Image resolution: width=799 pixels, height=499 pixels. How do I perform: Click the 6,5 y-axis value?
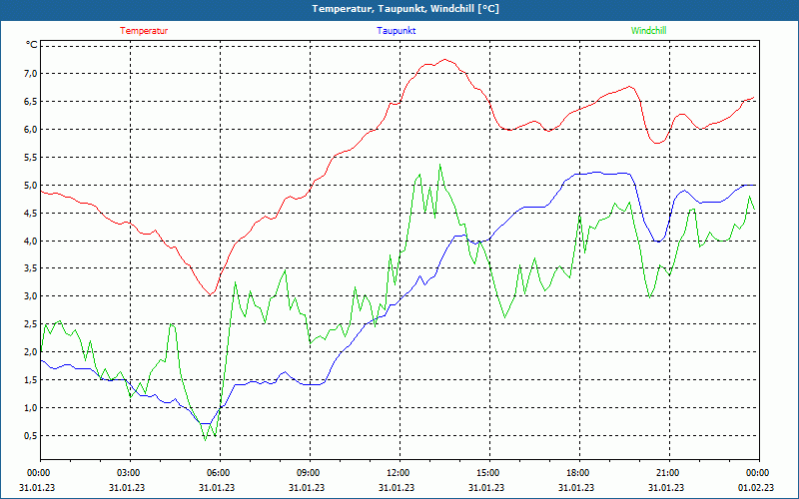coord(31,102)
